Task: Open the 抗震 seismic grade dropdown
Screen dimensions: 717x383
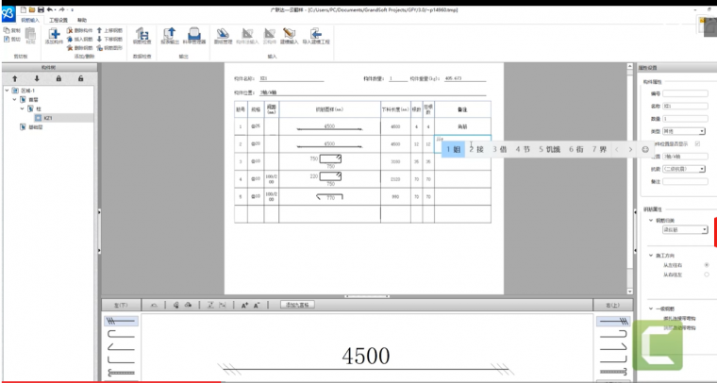Action: (x=684, y=168)
